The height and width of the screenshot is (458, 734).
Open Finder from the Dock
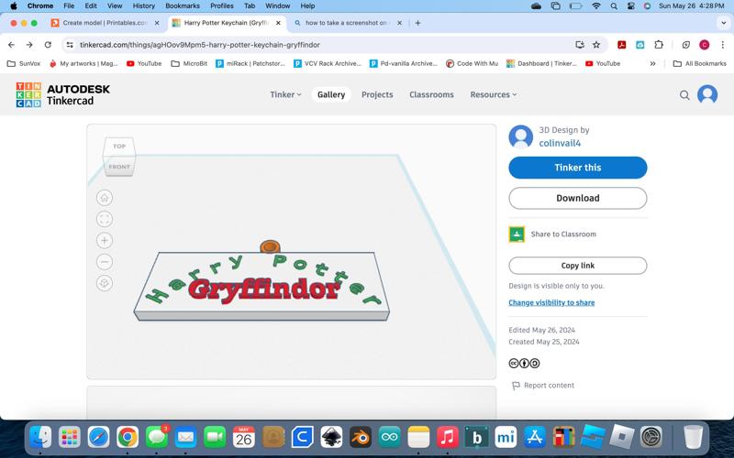pyautogui.click(x=40, y=438)
